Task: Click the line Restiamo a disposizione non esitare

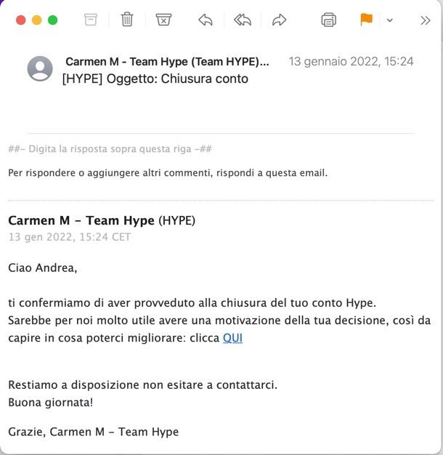Action: [x=142, y=384]
